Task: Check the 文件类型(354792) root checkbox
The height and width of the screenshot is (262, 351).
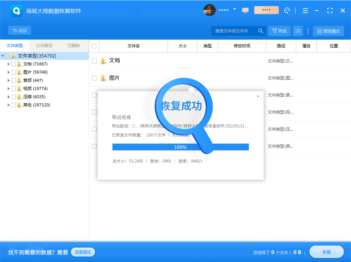Action: (x=7, y=56)
